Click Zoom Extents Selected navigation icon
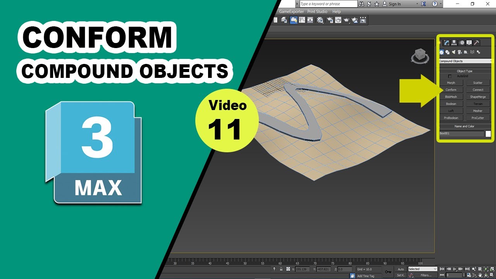This screenshot has width=496, height=279. point(486,269)
